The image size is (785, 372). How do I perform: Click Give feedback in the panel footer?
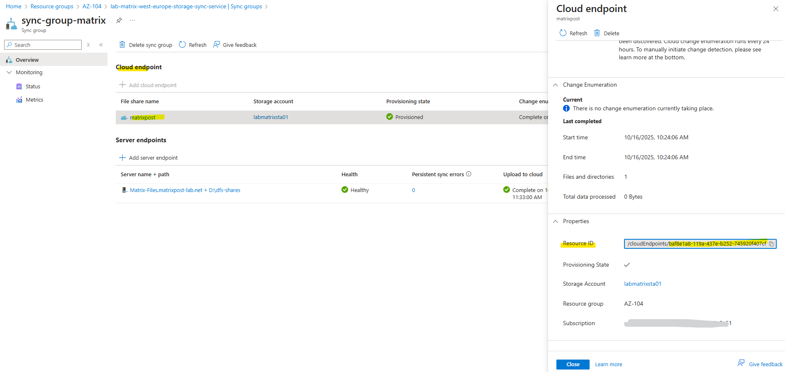[760, 364]
